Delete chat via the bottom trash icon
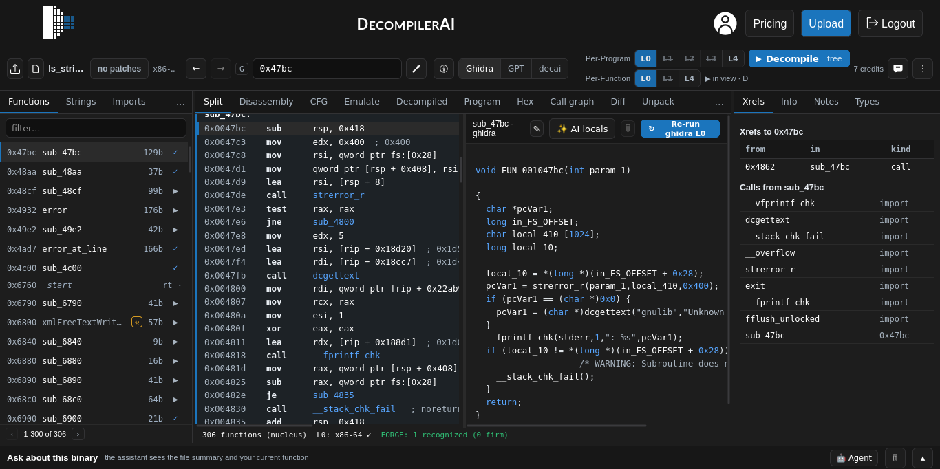 [x=895, y=458]
